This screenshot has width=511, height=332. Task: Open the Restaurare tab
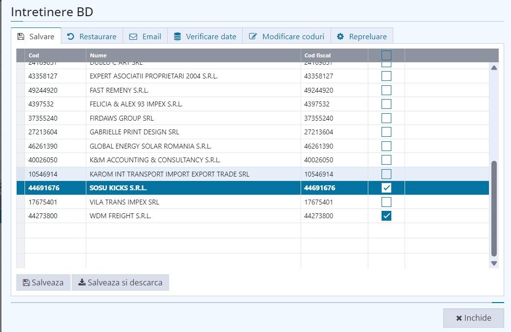tap(92, 36)
